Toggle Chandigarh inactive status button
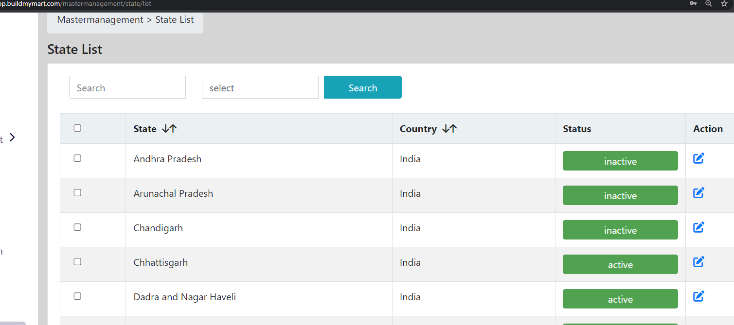The width and height of the screenshot is (734, 325). coord(620,230)
